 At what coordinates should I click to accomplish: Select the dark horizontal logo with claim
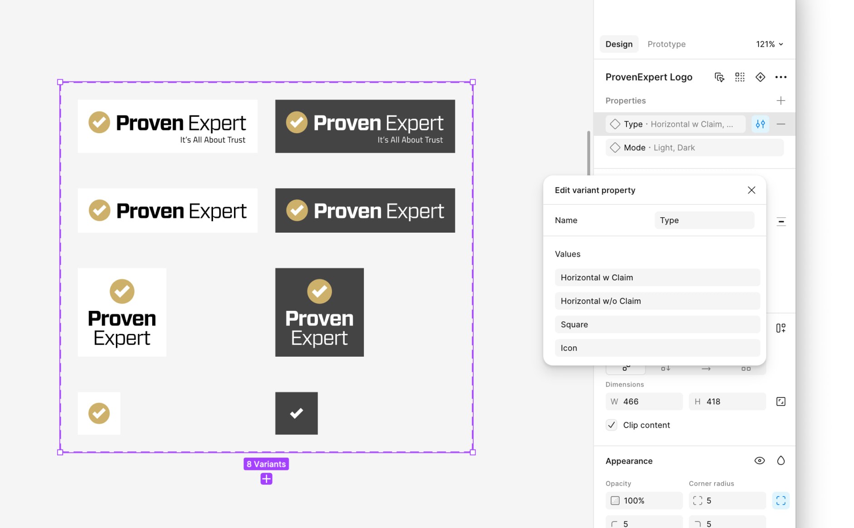click(x=365, y=126)
